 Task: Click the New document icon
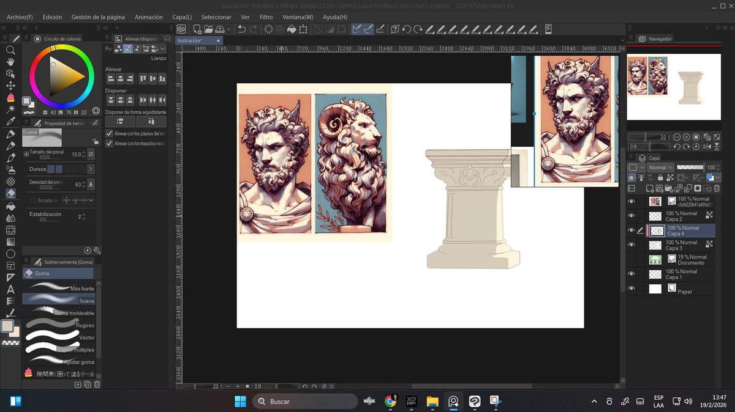pyautogui.click(x=197, y=29)
